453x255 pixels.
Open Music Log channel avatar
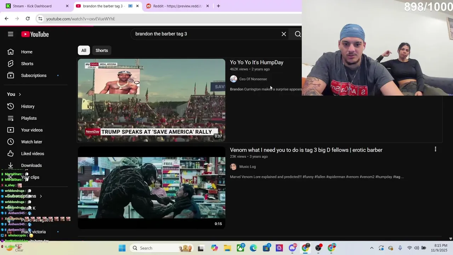click(x=234, y=166)
